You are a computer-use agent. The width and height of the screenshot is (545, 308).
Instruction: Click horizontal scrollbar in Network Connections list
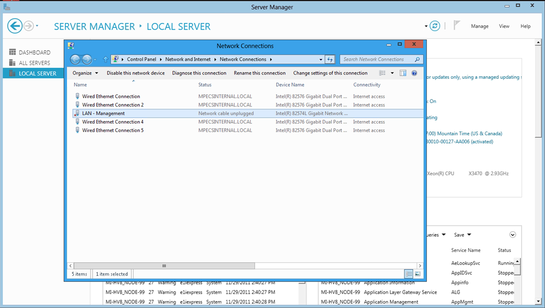(x=164, y=265)
